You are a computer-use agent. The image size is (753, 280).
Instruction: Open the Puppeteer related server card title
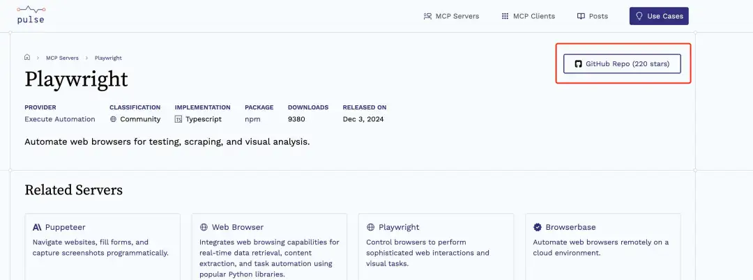66,227
